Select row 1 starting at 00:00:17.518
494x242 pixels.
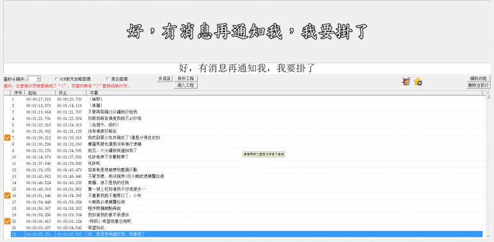(247, 99)
